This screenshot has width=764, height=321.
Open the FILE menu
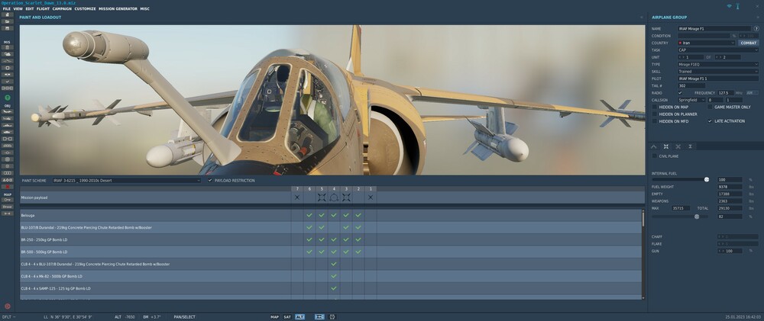6,8
